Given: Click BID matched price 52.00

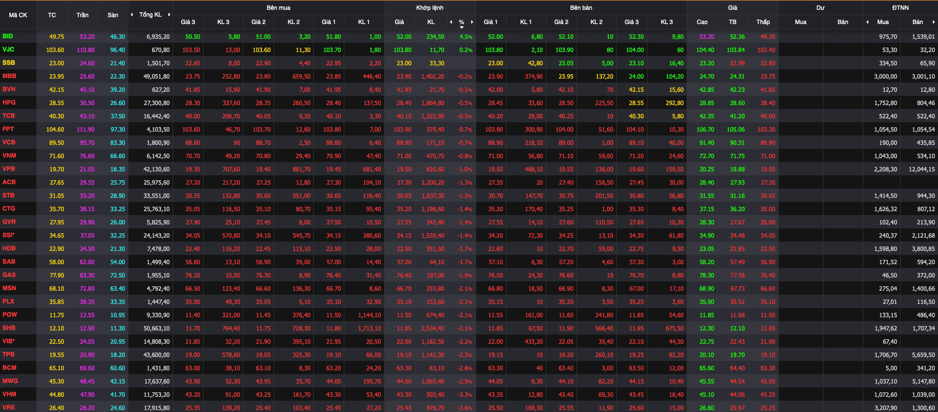Looking at the screenshot, I should (x=404, y=37).
